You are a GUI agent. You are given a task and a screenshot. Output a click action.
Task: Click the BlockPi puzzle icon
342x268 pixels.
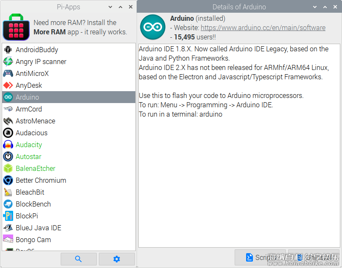(8, 216)
